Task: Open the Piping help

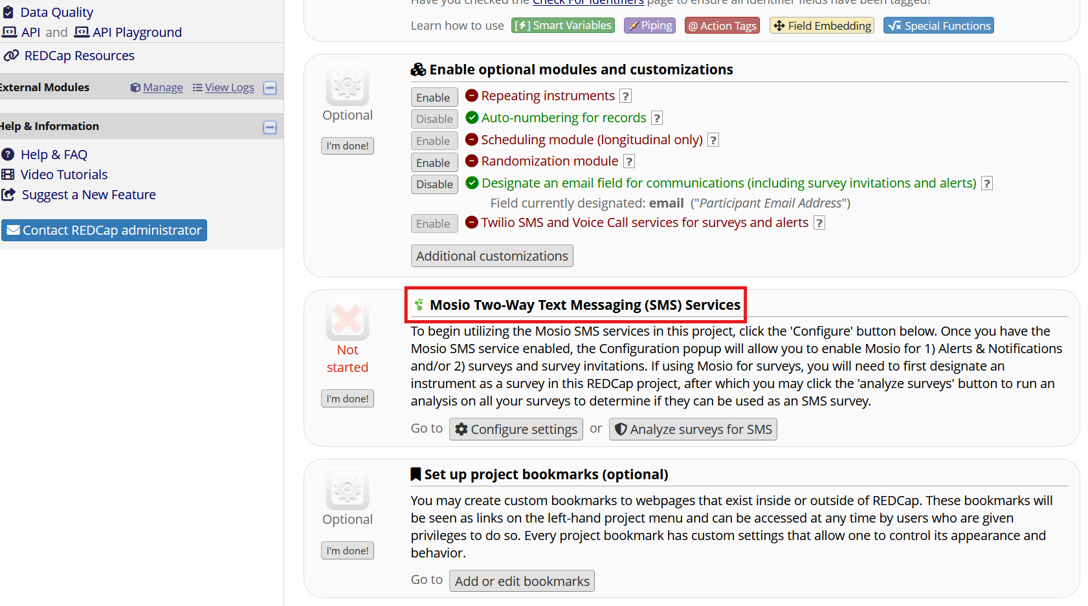Action: (x=650, y=25)
